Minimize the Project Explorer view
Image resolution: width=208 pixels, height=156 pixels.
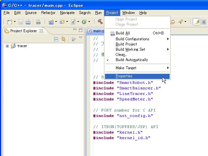click(x=75, y=30)
